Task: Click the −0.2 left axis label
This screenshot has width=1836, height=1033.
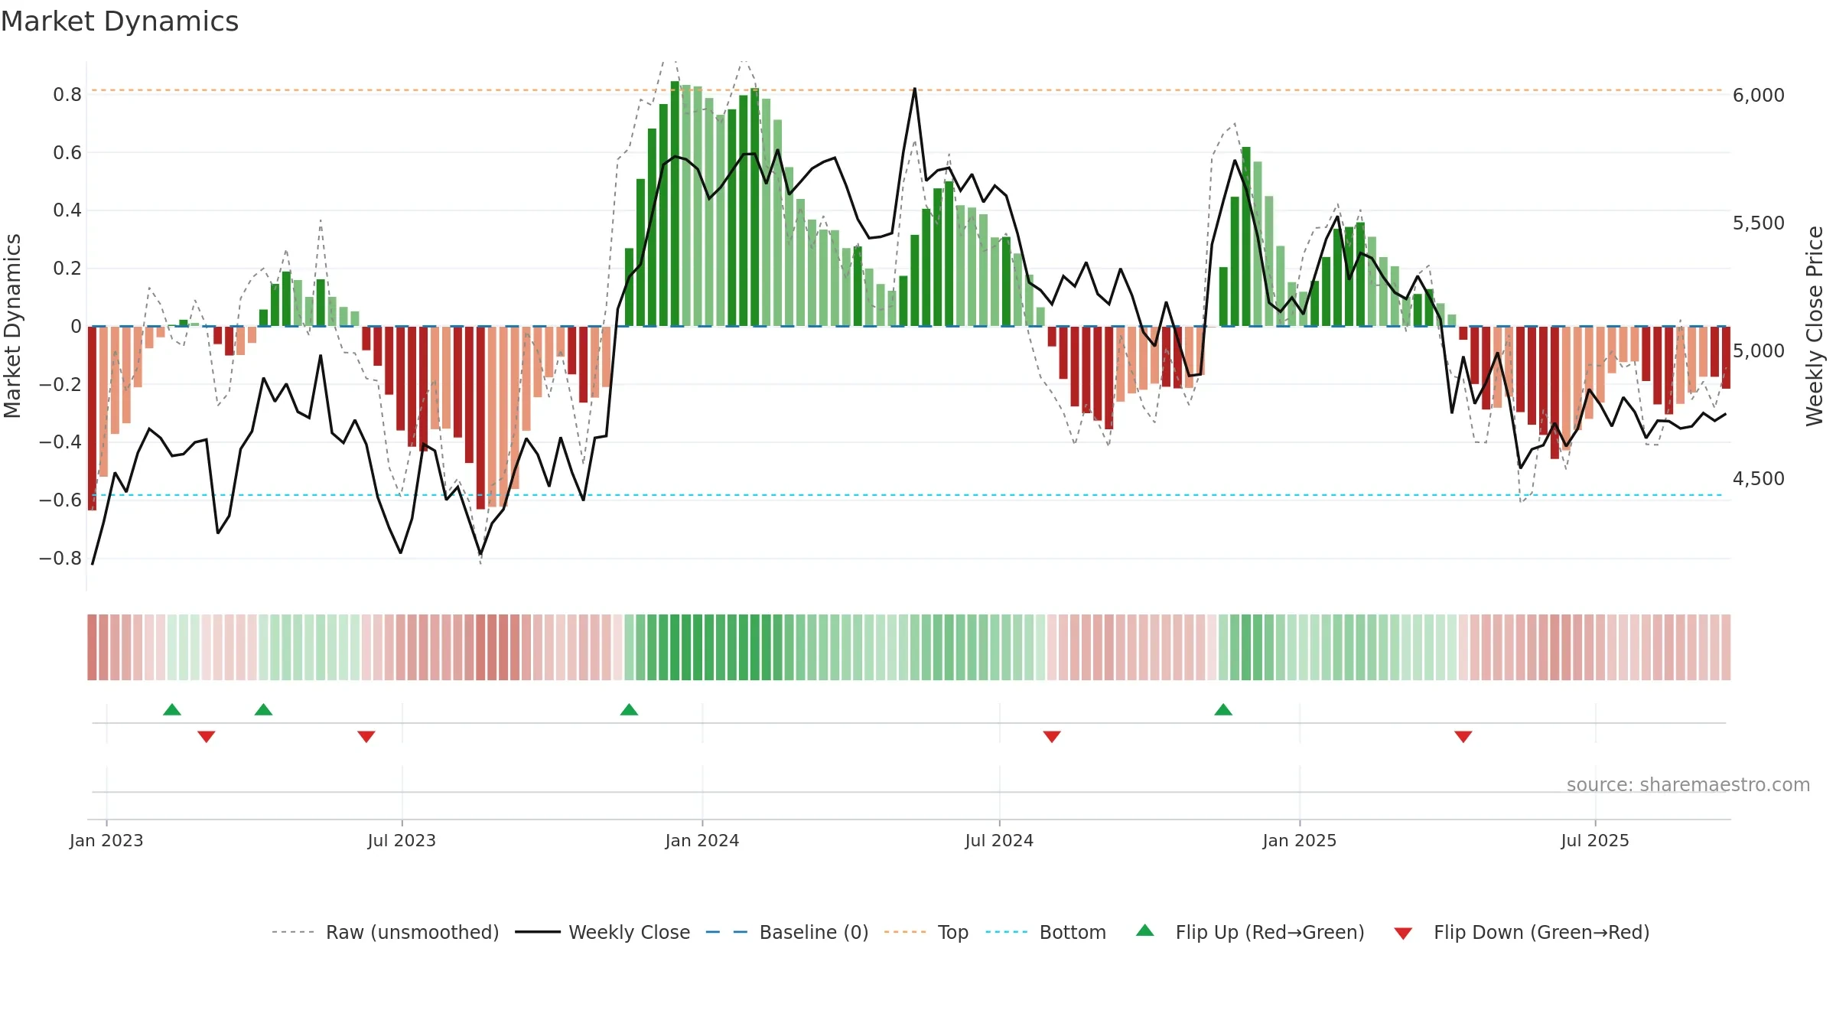Action: coord(60,384)
